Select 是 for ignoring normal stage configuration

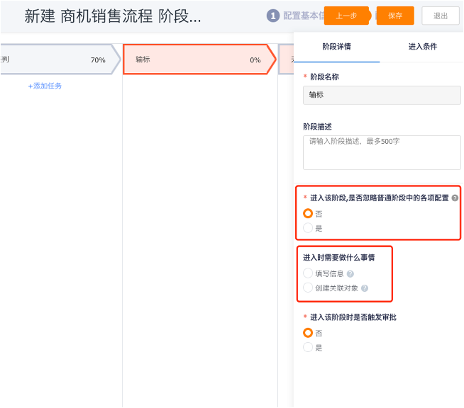308,228
